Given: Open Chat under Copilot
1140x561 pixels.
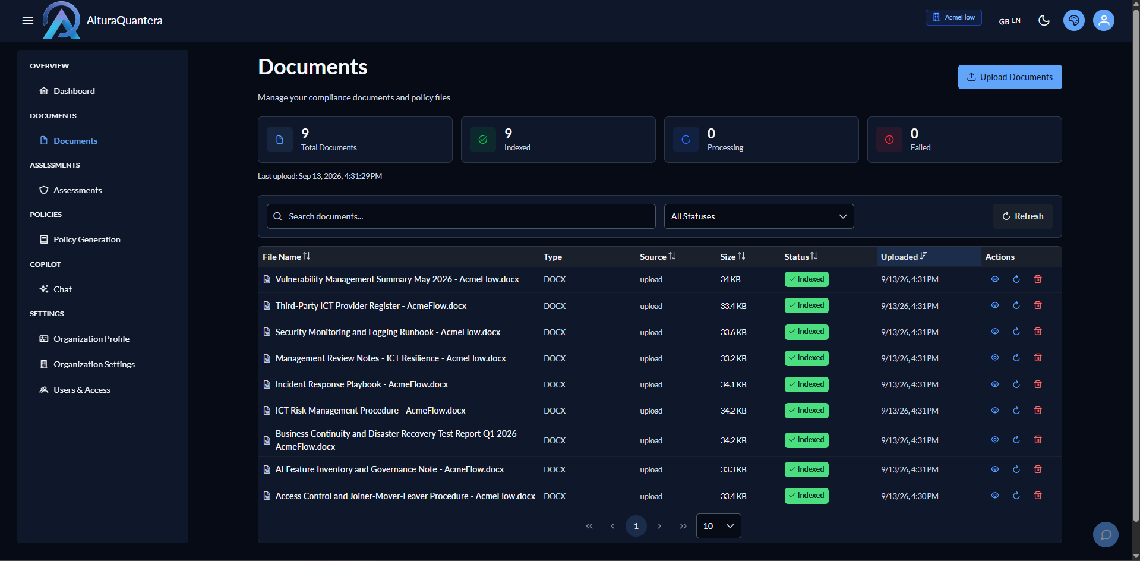Looking at the screenshot, I should [62, 289].
